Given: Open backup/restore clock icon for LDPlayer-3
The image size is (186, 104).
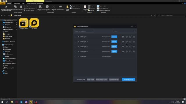Looking at the screenshot, I should [127, 51].
